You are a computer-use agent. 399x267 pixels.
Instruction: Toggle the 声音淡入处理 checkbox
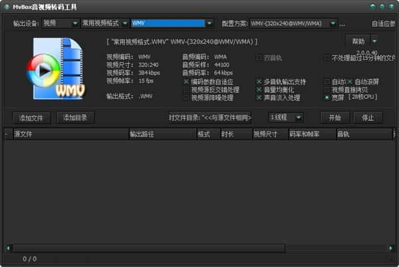tap(259, 98)
